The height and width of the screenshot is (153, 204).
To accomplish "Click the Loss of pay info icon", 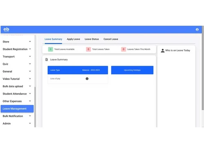I will (x=87, y=79).
